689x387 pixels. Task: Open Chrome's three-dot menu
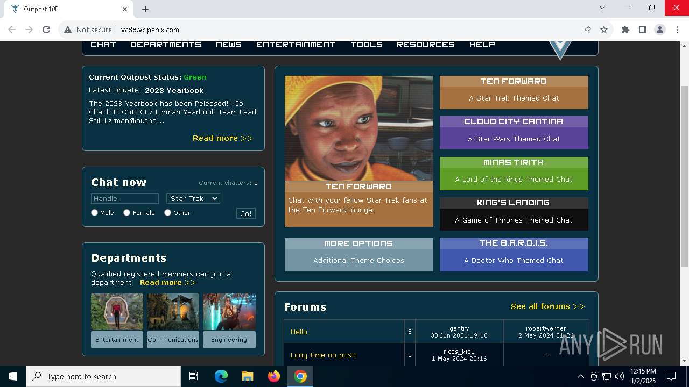(677, 30)
